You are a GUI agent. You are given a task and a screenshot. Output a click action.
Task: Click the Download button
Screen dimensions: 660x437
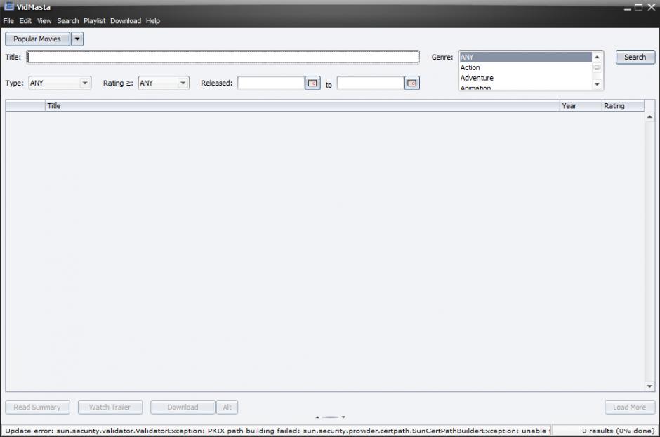coord(183,407)
